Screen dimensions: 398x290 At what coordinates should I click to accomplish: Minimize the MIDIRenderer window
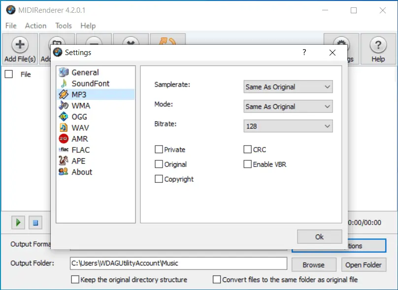[325, 10]
